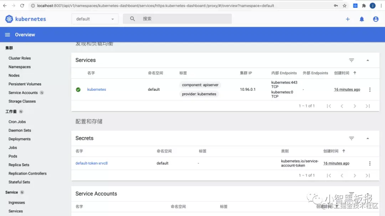Click Services sort arrow beside 创建时间
This screenshot has width=385, height=216.
click(355, 73)
